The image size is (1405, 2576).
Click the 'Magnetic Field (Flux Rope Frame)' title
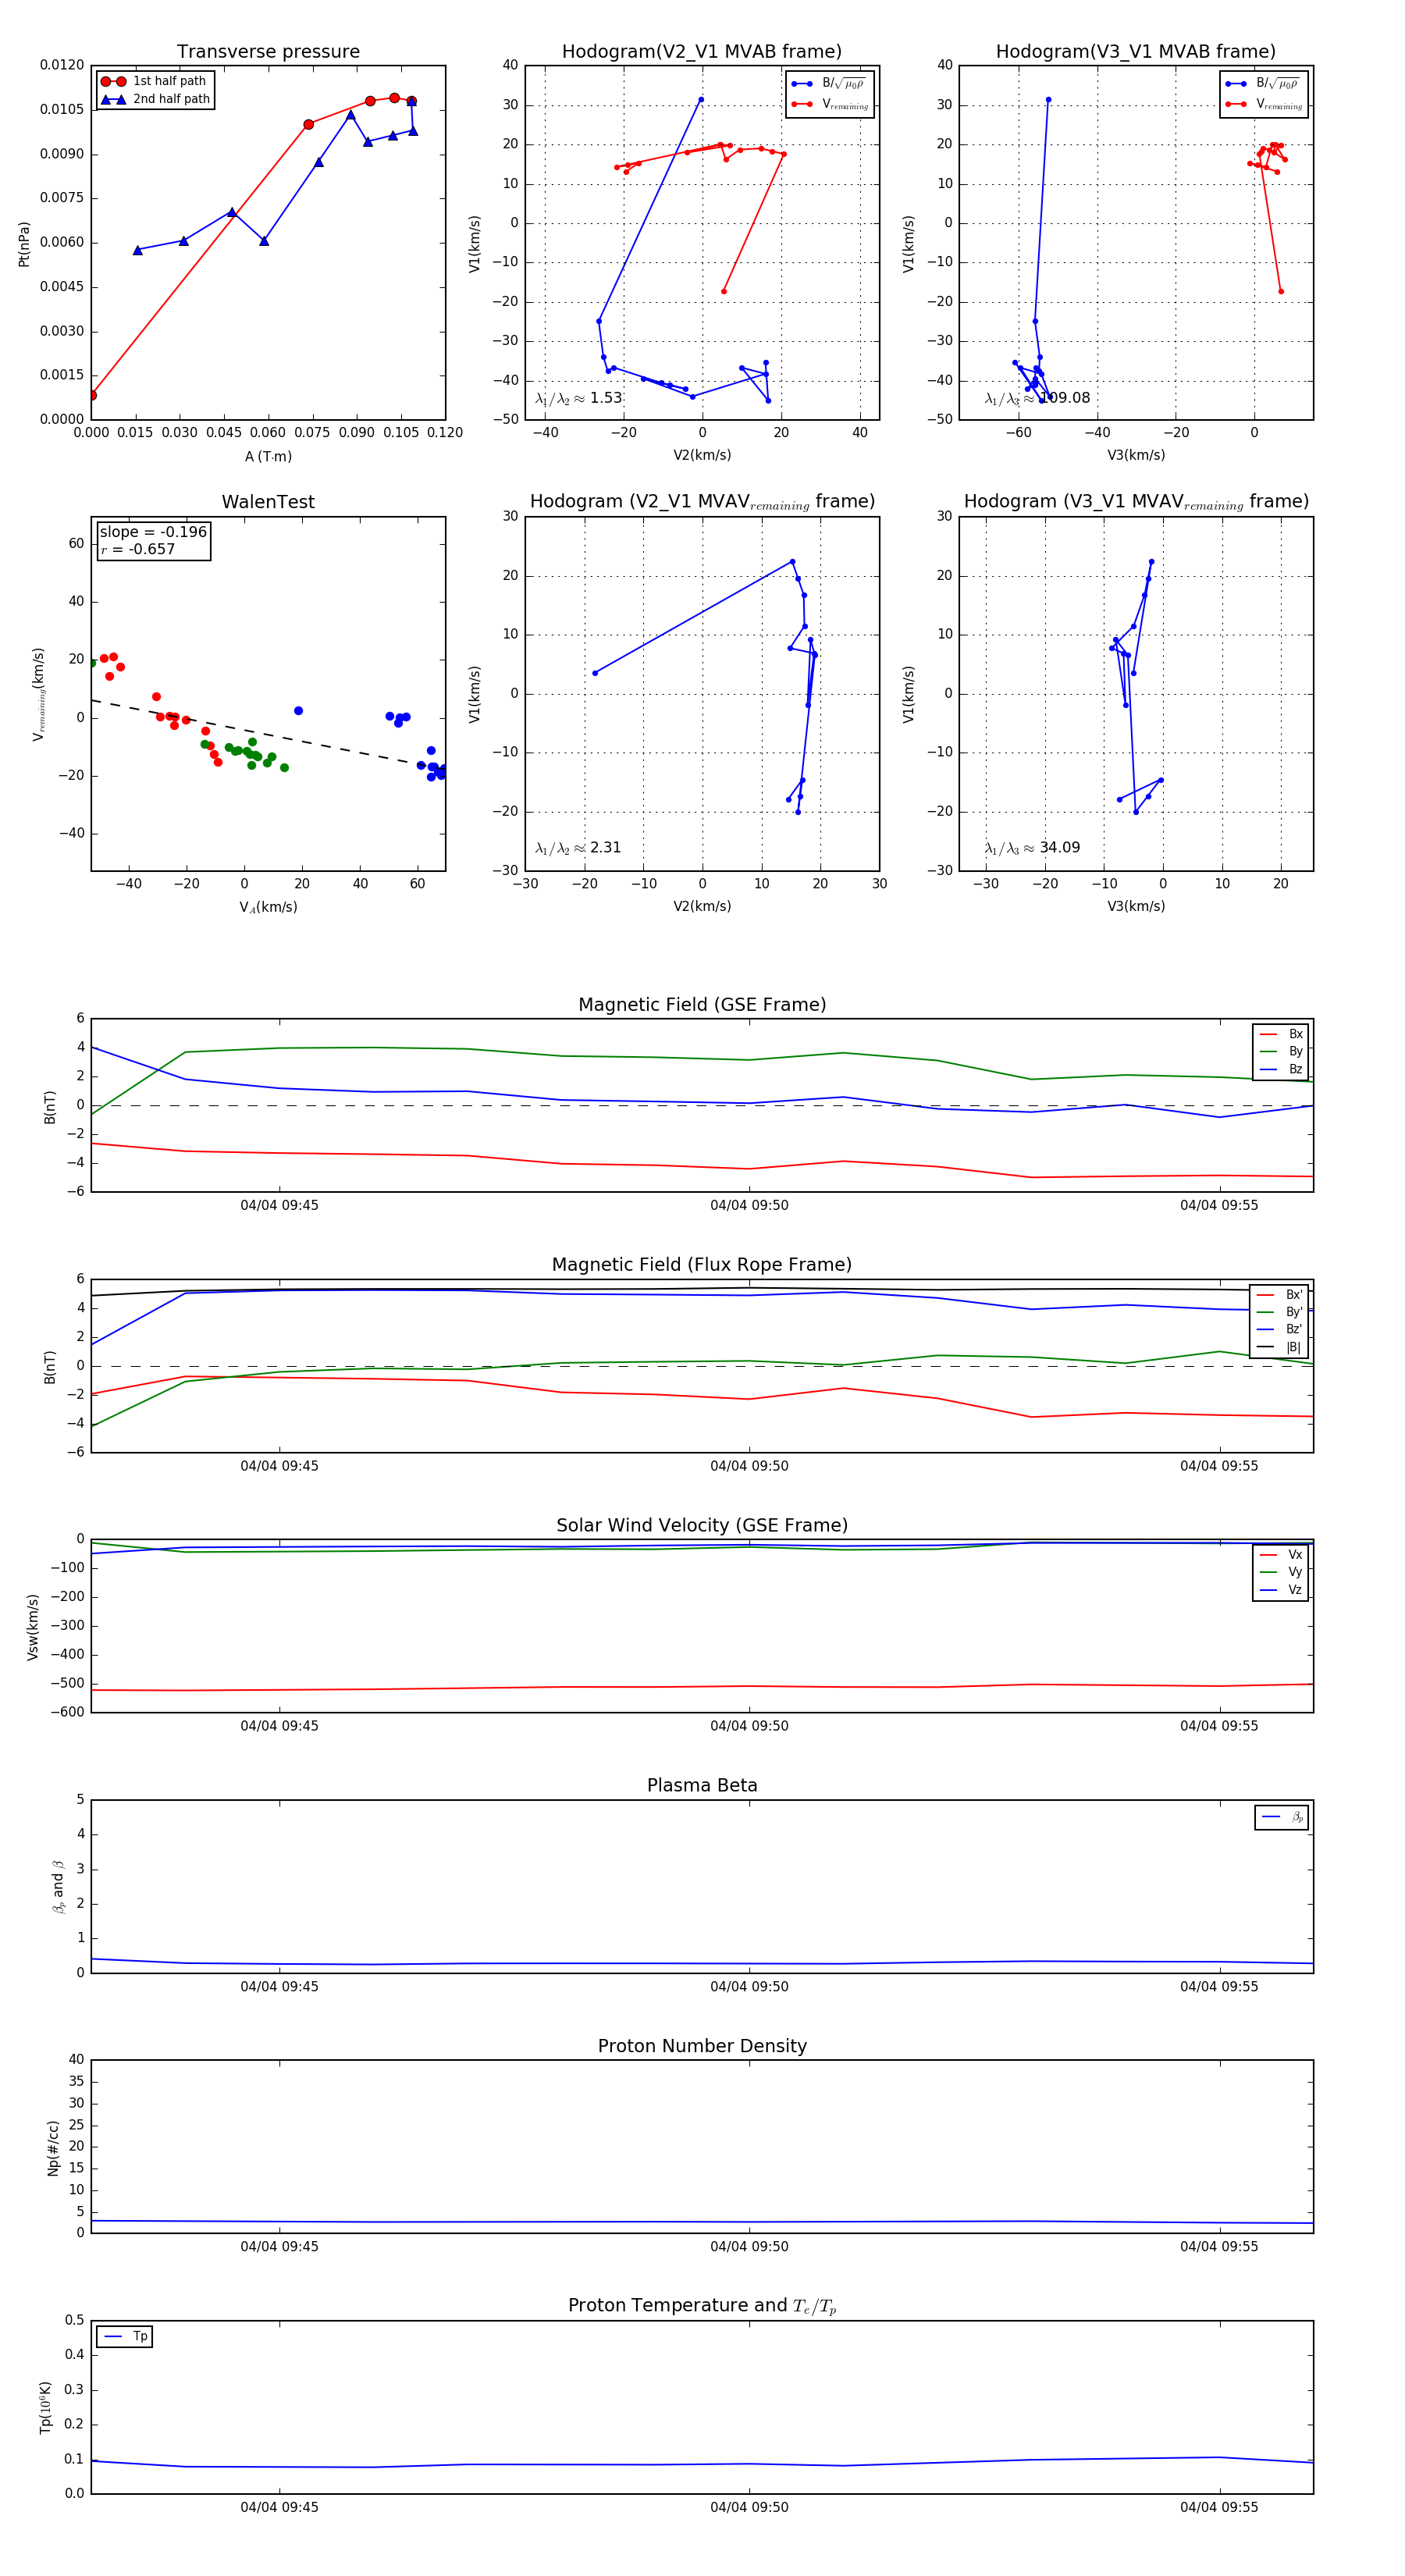coord(702,1265)
